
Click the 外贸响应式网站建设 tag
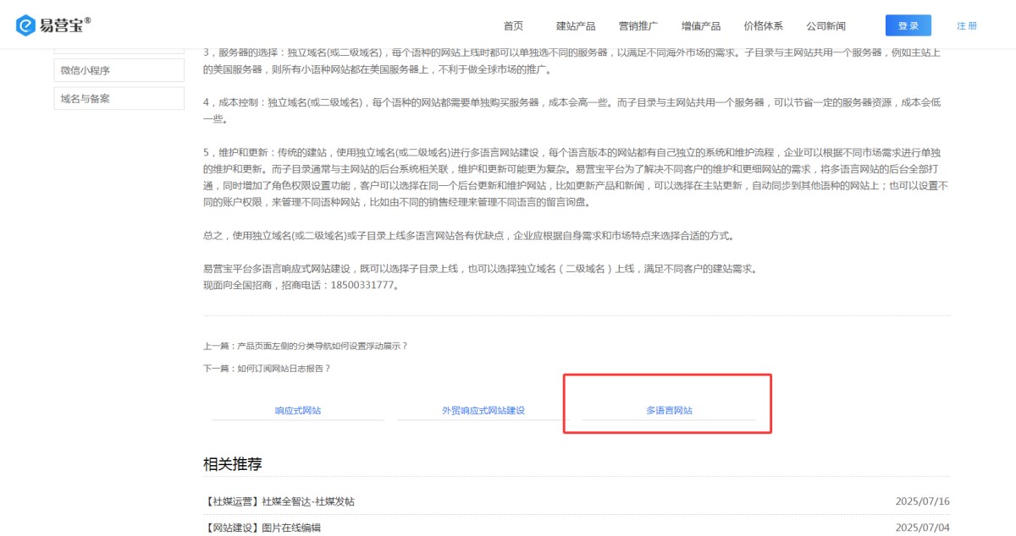[x=483, y=411]
